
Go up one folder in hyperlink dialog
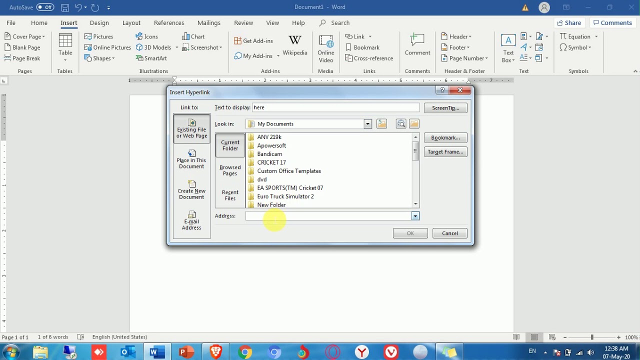[x=382, y=124]
